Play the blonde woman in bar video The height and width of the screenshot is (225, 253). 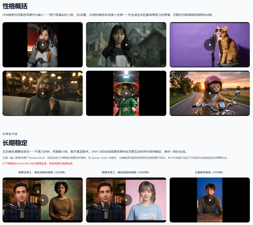point(43,93)
